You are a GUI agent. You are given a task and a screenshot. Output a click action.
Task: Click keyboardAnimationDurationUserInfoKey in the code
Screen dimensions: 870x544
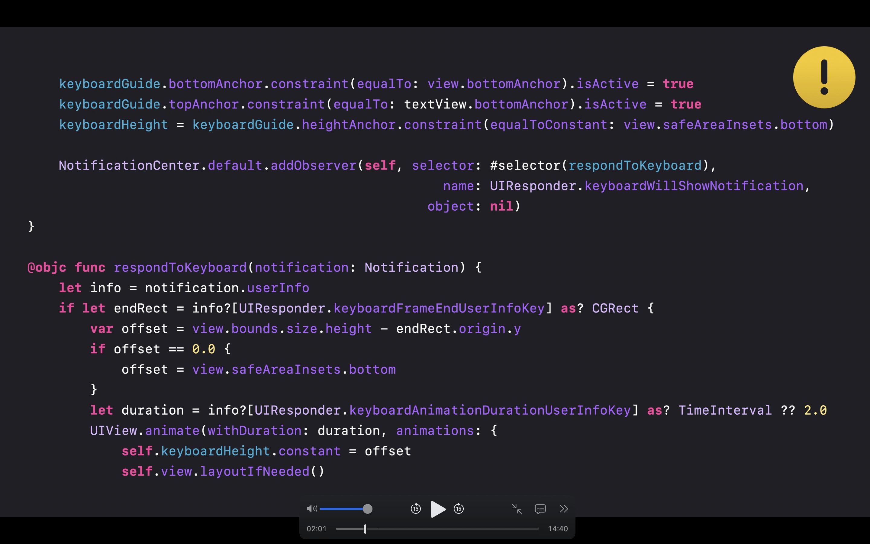(490, 410)
